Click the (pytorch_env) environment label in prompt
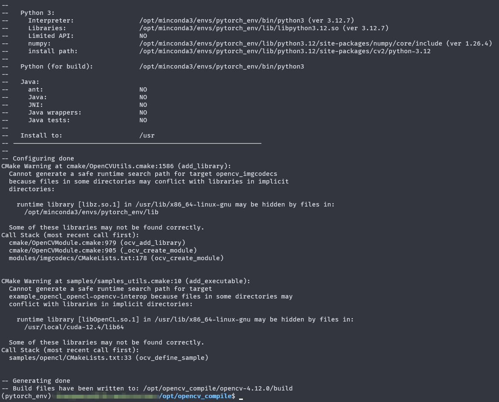 point(26,396)
